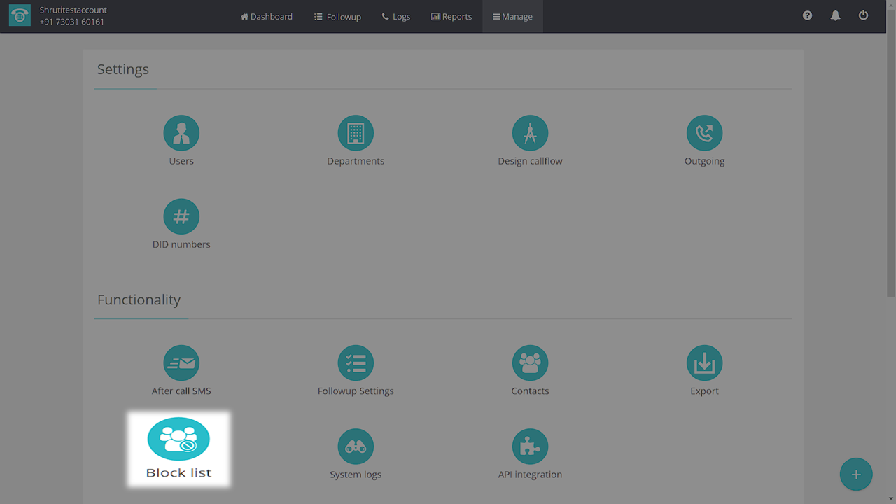Open System logs binoculars icon
Viewport: 896px width, 504px height.
click(356, 447)
